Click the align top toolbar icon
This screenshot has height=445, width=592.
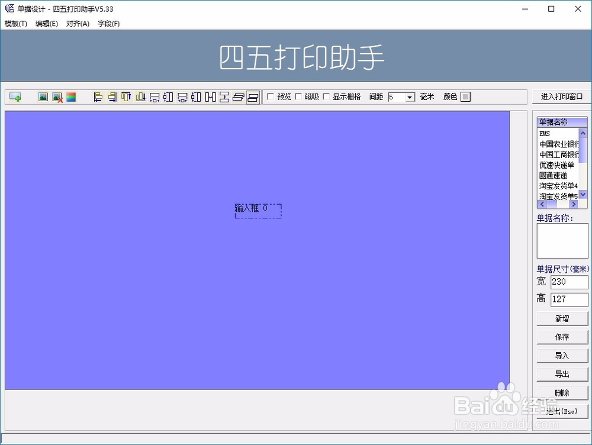tap(126, 96)
